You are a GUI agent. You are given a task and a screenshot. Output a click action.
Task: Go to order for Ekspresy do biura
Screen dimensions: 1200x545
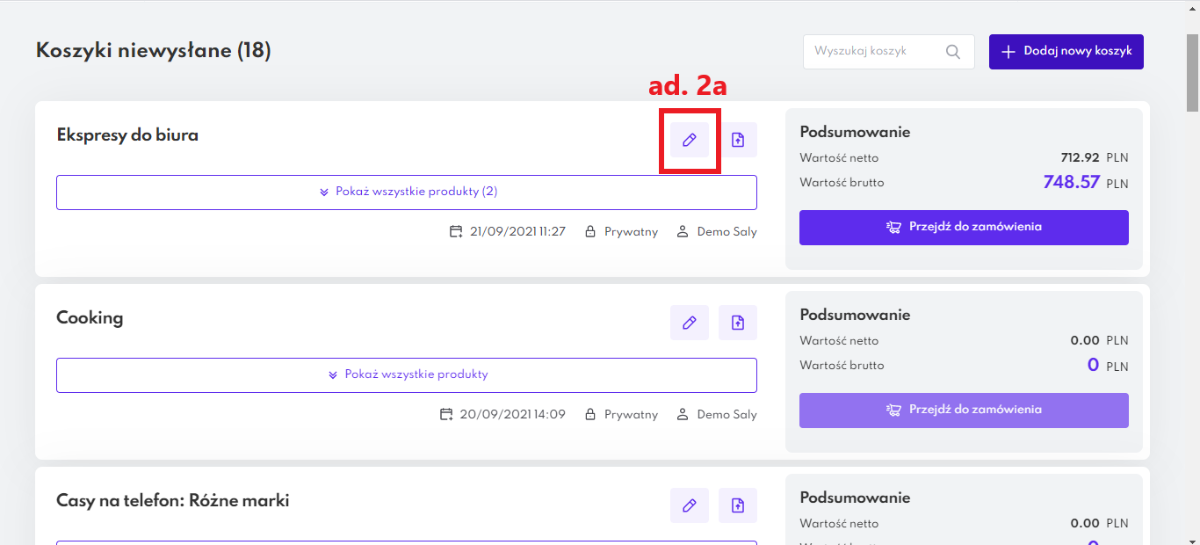[x=964, y=228]
